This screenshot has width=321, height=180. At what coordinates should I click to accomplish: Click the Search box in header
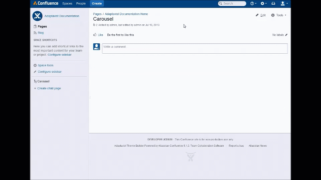pyautogui.click(x=232, y=3)
